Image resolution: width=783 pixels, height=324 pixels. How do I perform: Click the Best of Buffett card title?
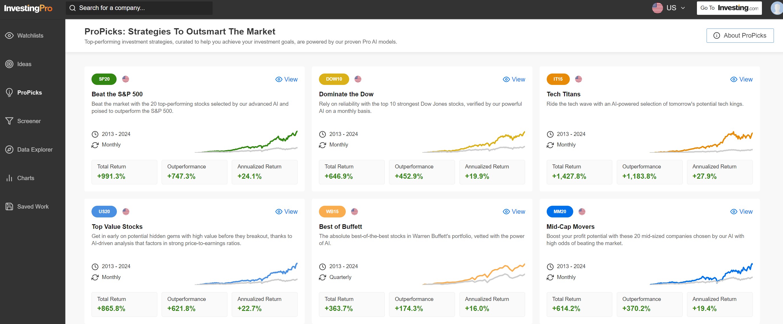(x=340, y=227)
